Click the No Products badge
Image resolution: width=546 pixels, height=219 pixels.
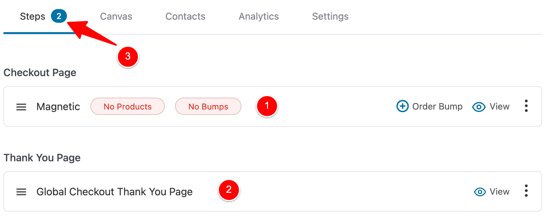pos(128,106)
